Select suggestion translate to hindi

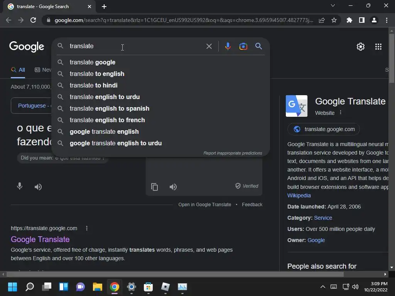160,85
